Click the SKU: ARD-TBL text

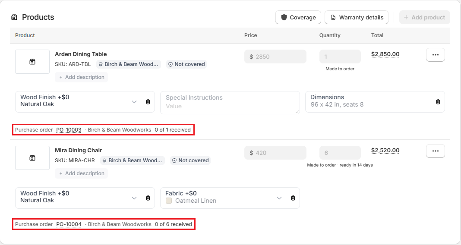73,64
